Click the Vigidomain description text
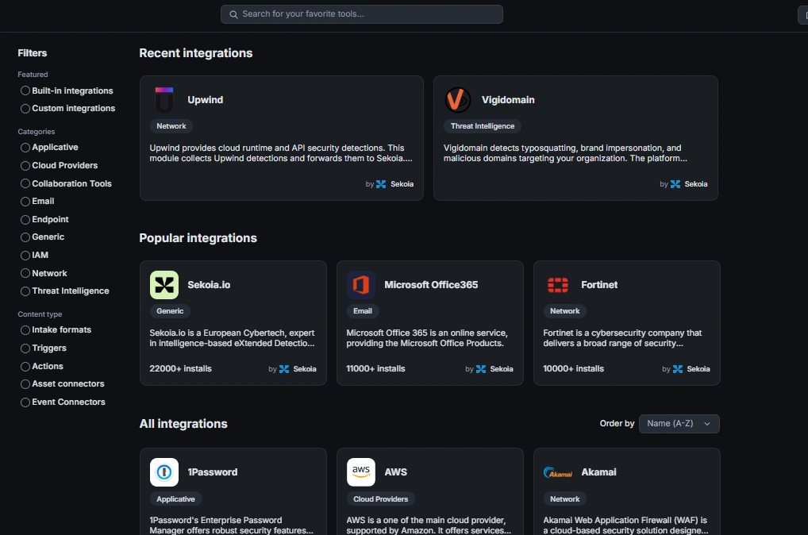The width and height of the screenshot is (808, 535). click(565, 153)
